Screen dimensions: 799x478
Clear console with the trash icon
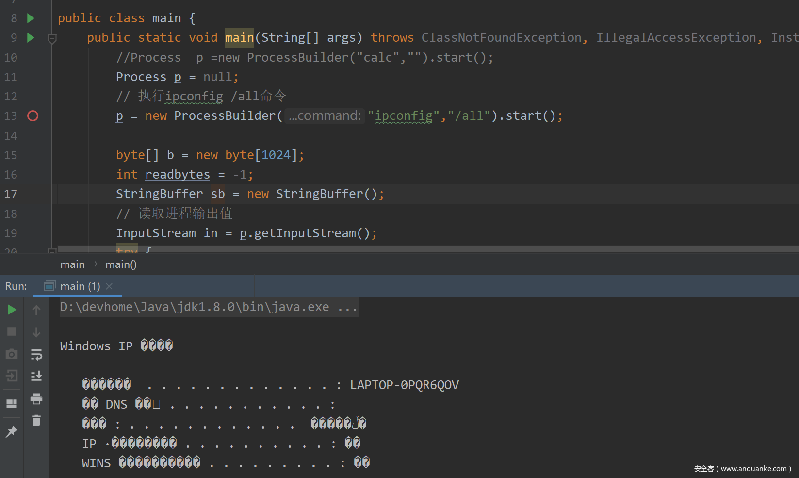pyautogui.click(x=36, y=421)
